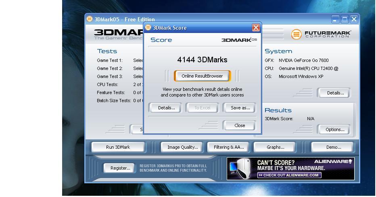Click the Microsoft Windows XP text

click(301, 76)
